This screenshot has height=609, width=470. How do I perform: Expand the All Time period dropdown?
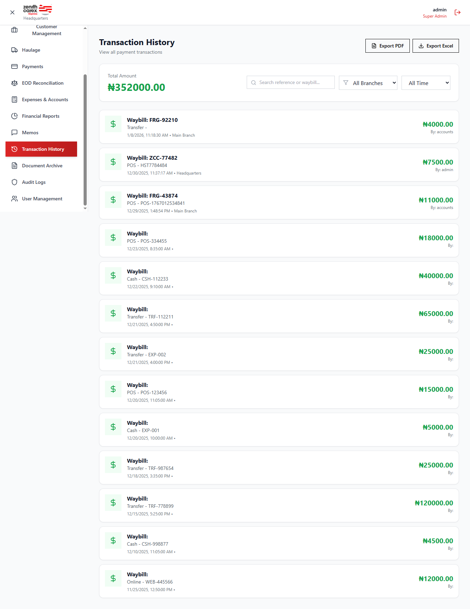[426, 83]
